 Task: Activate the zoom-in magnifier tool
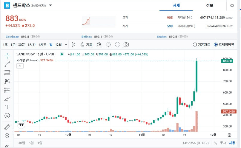click(7, 135)
